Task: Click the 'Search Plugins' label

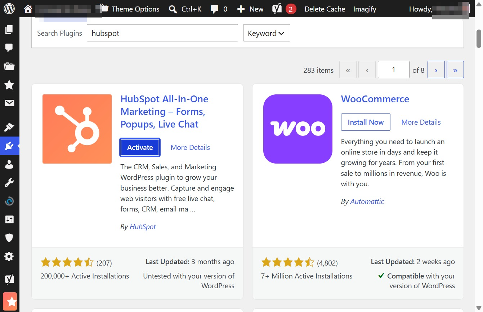Action: point(59,33)
